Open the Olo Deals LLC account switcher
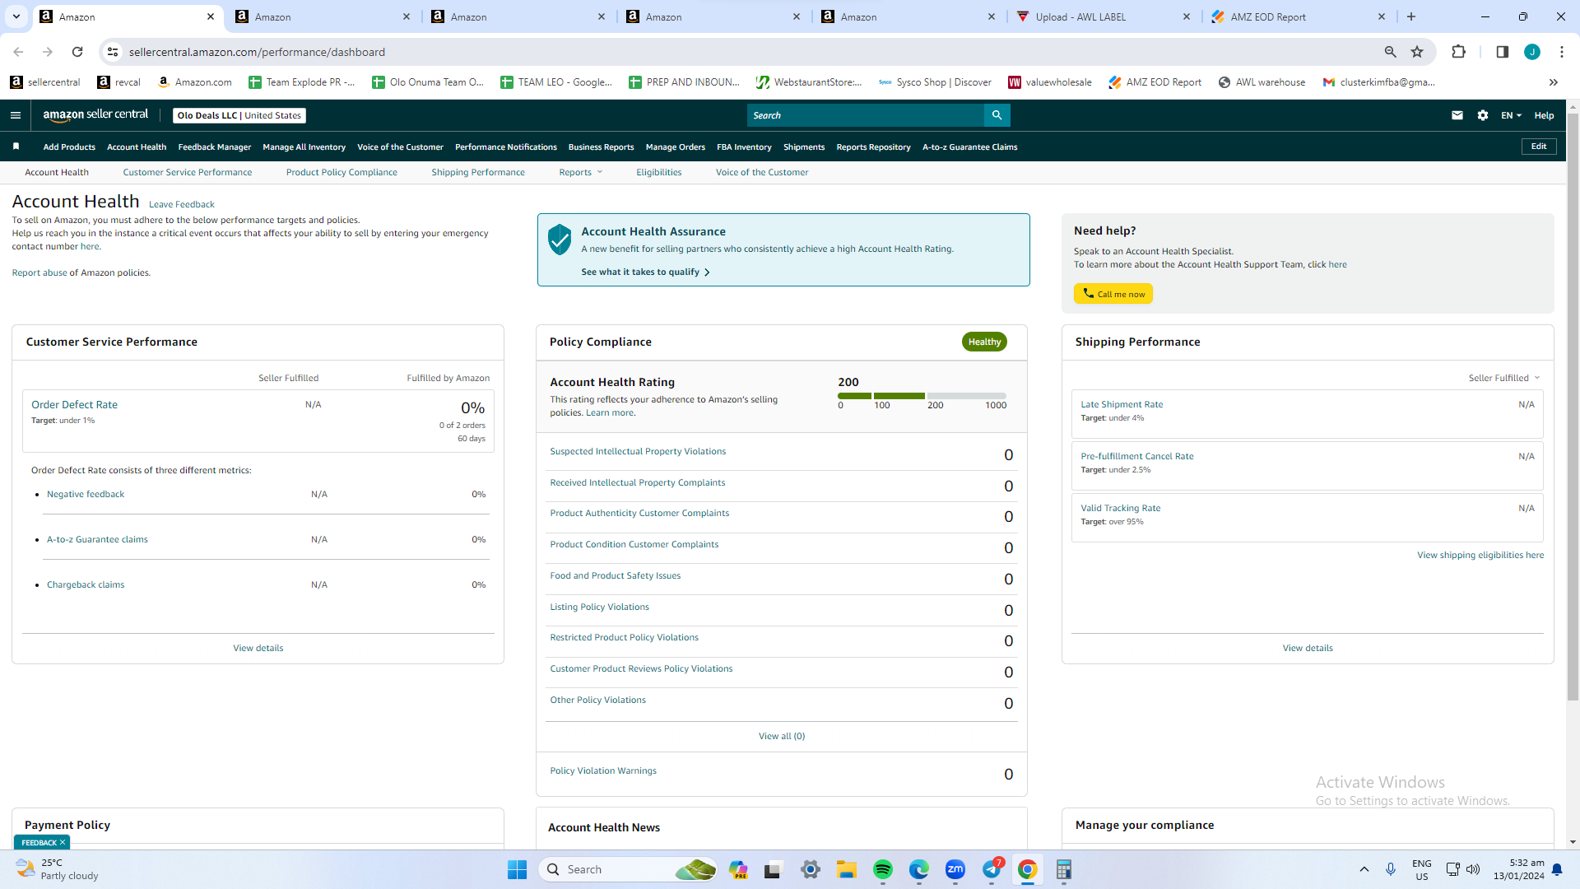Viewport: 1580px width, 889px height. click(239, 115)
